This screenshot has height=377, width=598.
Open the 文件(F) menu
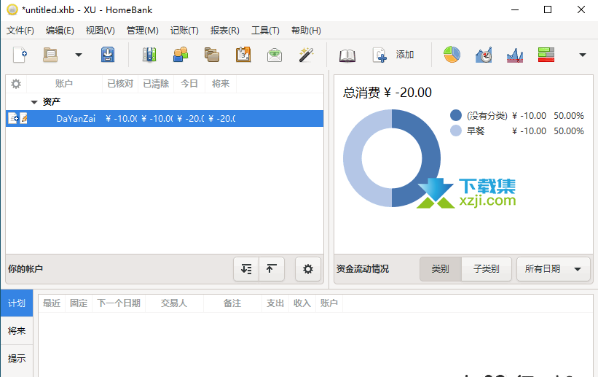coord(20,30)
